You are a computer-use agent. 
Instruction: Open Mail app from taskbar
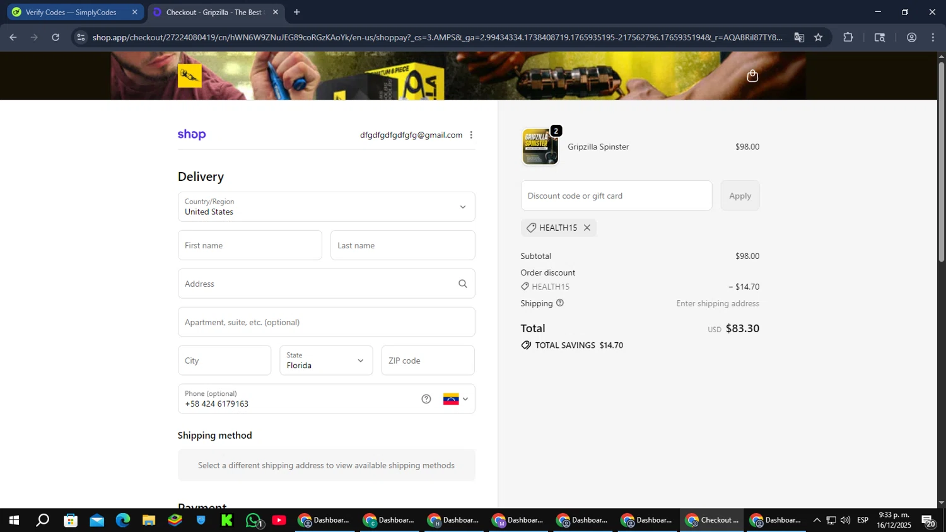coord(96,520)
